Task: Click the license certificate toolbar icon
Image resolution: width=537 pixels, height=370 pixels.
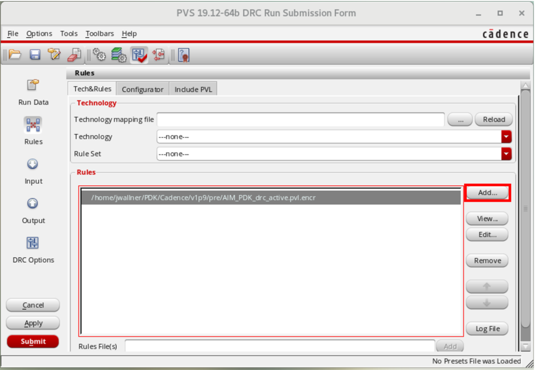Action: [x=184, y=54]
